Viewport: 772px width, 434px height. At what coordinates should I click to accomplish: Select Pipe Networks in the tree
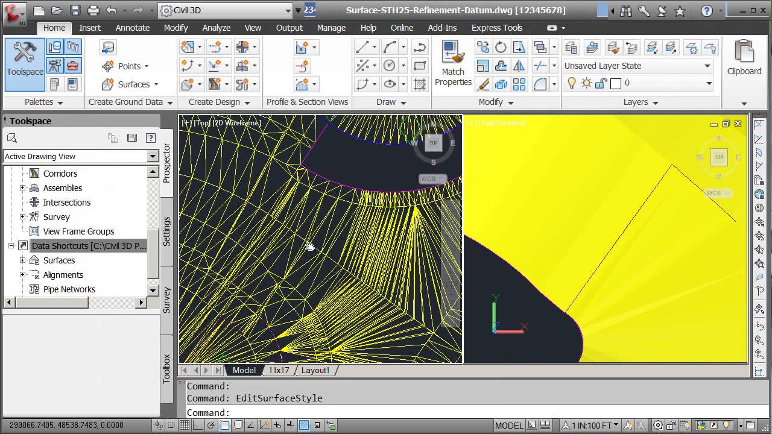[69, 289]
